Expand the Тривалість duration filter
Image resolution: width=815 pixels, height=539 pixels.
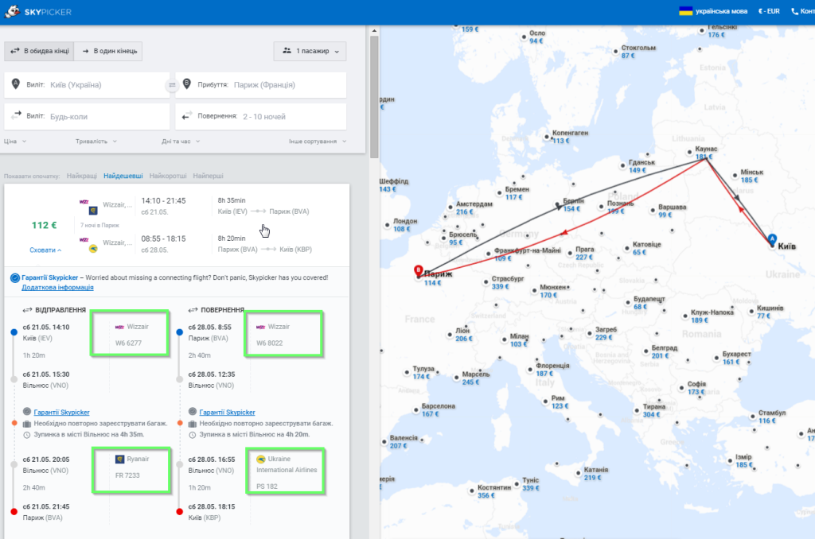click(x=96, y=142)
